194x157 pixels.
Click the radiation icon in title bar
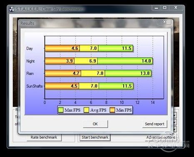coord(12,9)
